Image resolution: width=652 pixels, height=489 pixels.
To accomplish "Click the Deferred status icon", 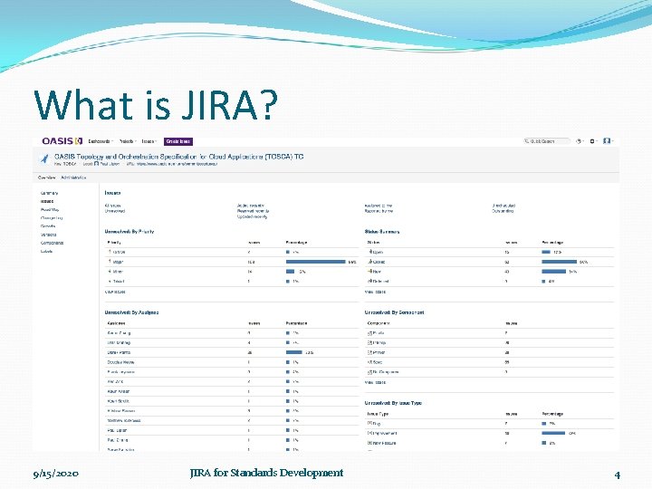I will click(x=370, y=281).
